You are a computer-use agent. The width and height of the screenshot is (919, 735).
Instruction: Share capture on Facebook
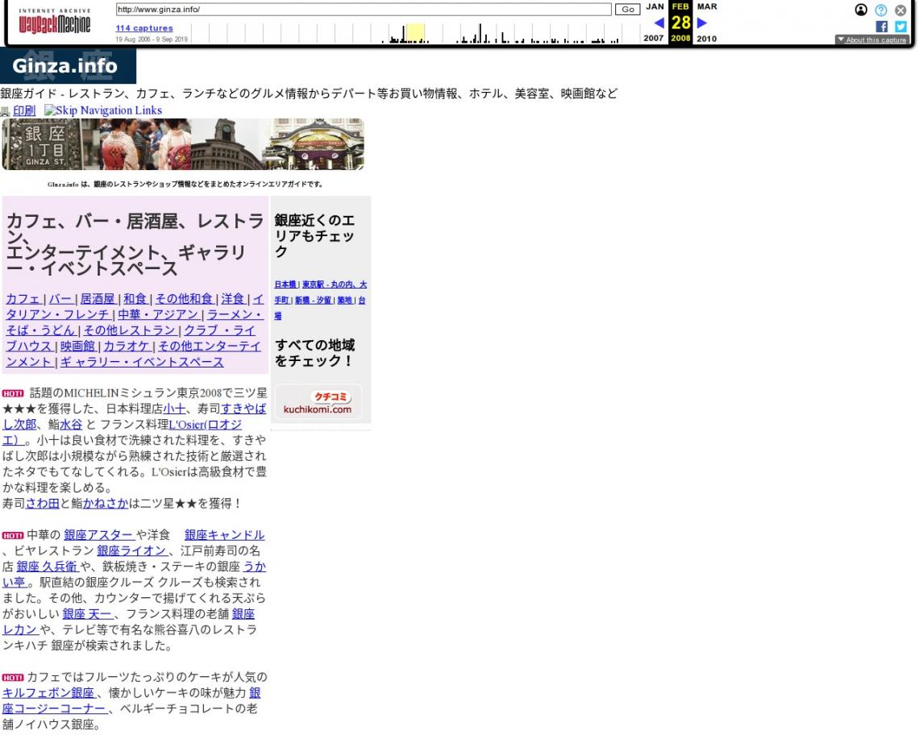[881, 27]
